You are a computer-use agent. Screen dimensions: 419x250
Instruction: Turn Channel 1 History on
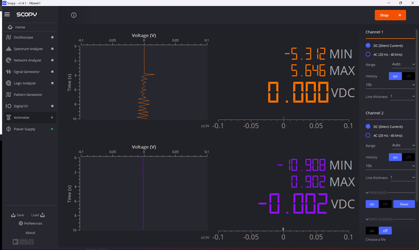click(395, 76)
